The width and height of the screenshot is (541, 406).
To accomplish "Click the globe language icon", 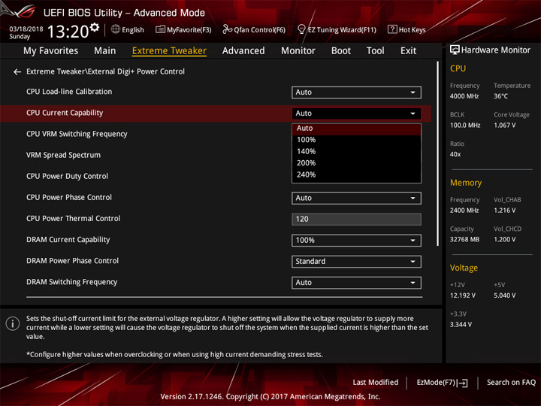I will point(116,29).
